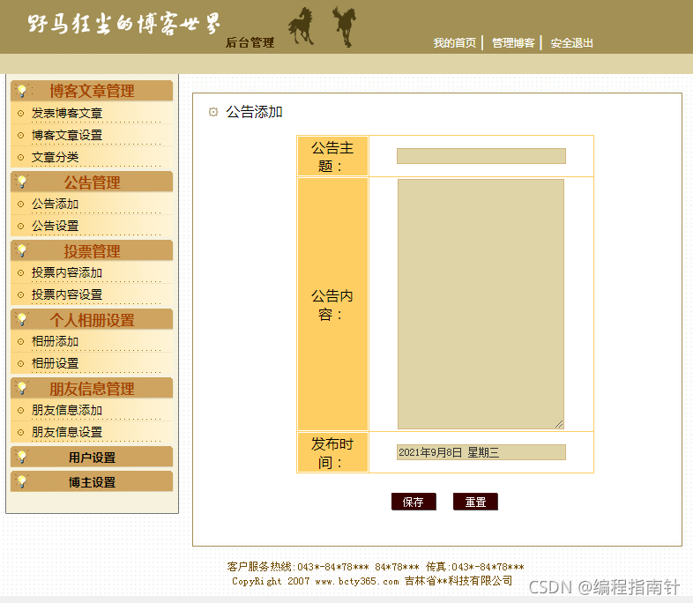Open 管理博客 in top navigation
Image resolution: width=693 pixels, height=603 pixels.
[513, 43]
